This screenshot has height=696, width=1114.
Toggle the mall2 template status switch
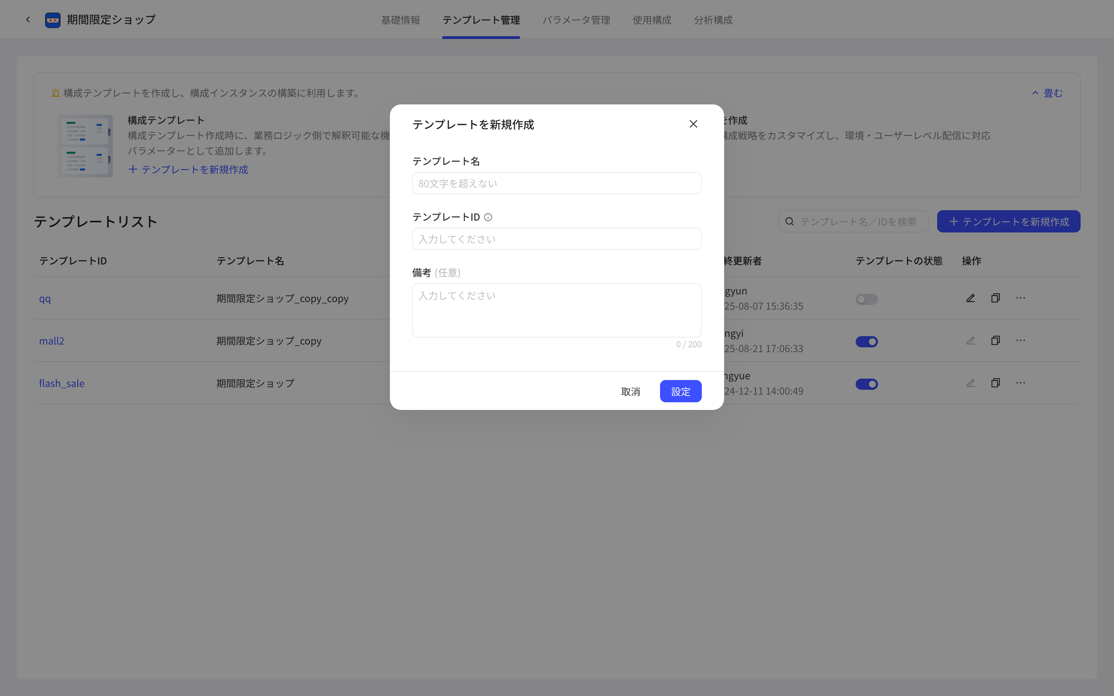pyautogui.click(x=866, y=341)
